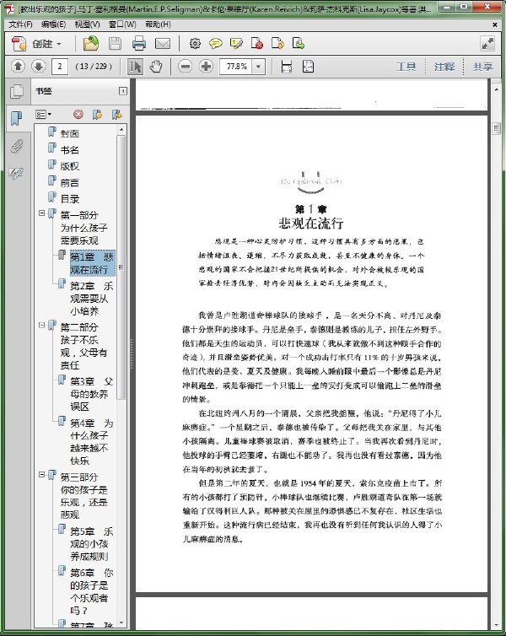The height and width of the screenshot is (636, 506).
Task: Click the export page icon with the orange arrow
Action: click(x=277, y=43)
